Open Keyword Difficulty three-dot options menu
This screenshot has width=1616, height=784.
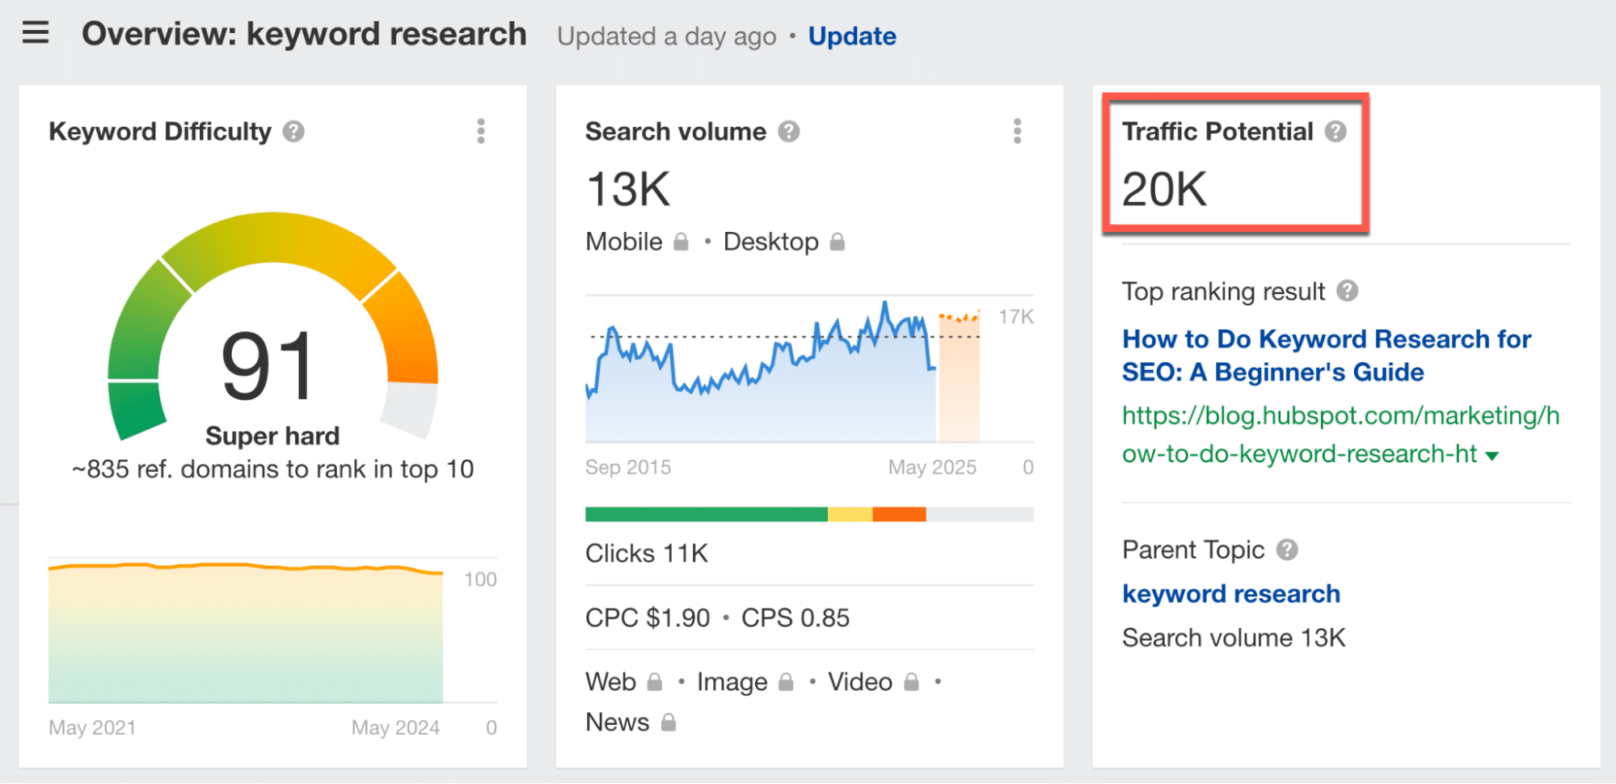[x=481, y=131]
